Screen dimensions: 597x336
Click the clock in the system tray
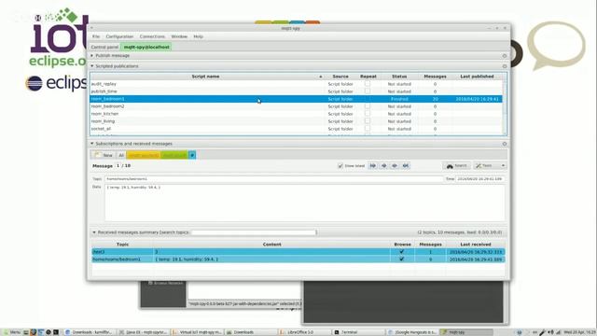(x=580, y=332)
